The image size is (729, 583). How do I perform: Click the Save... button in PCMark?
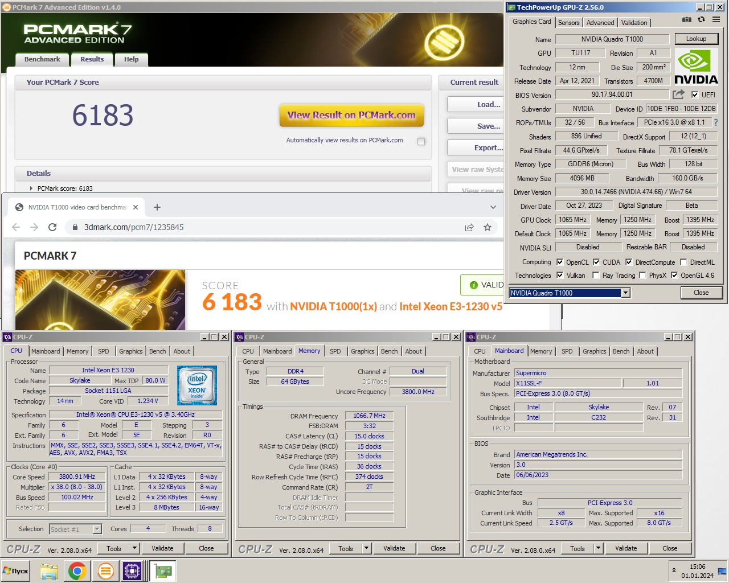476,126
